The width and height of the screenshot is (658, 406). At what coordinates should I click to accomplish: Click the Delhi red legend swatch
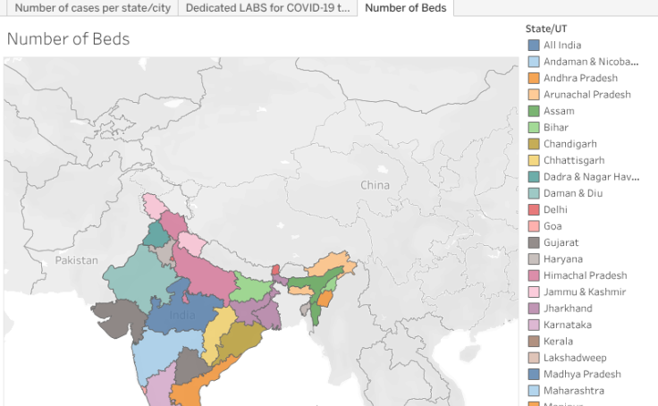(x=534, y=210)
